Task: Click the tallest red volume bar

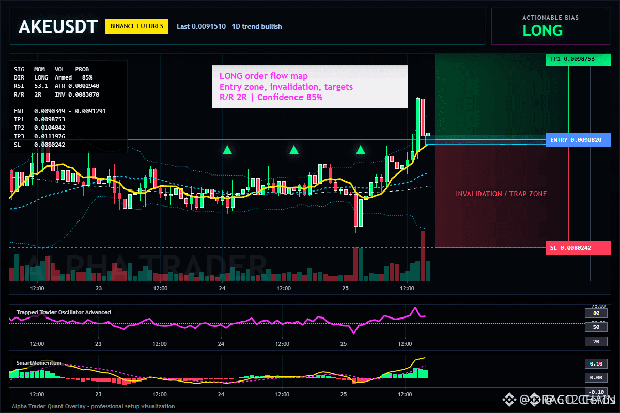Action: click(423, 256)
